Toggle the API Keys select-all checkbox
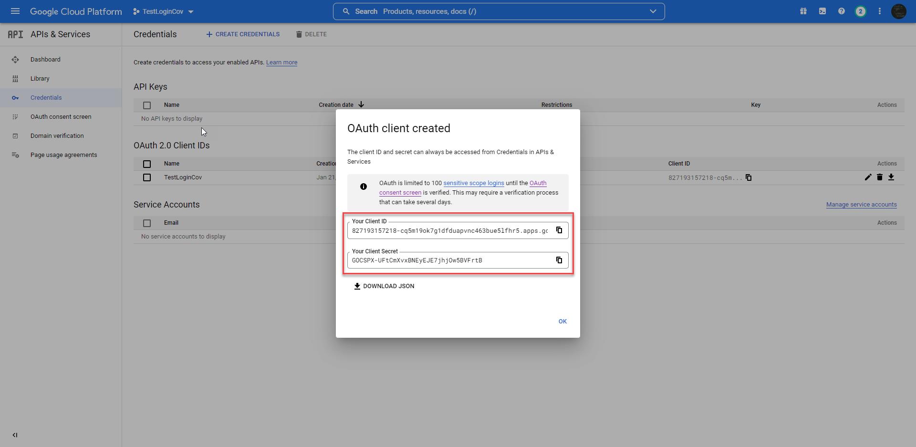Image resolution: width=916 pixels, height=447 pixels. 147,105
